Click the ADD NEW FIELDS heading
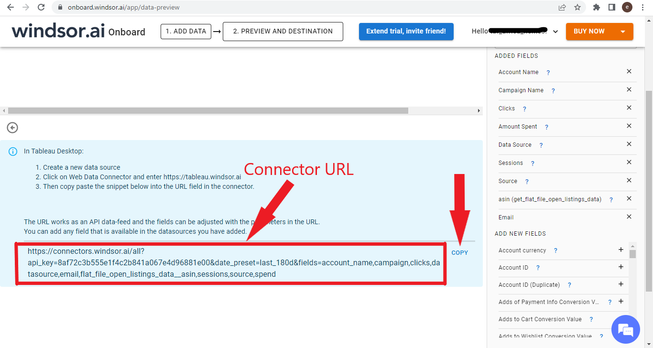Viewport: 653px width, 348px height. pos(520,234)
